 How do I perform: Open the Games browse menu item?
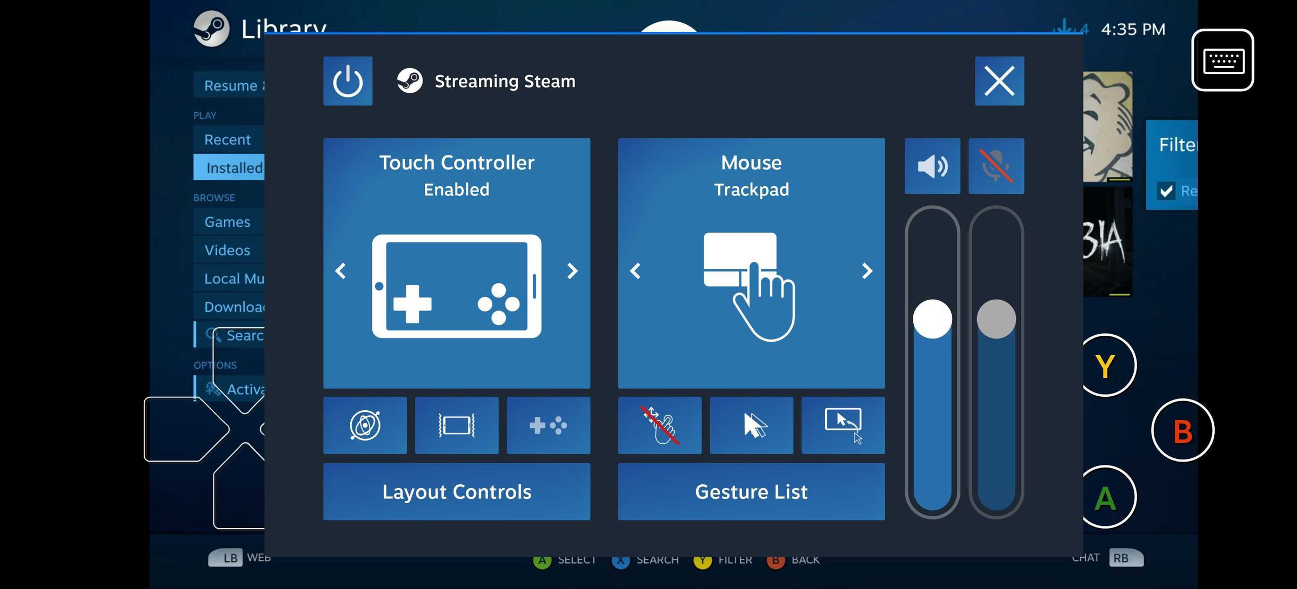[228, 221]
